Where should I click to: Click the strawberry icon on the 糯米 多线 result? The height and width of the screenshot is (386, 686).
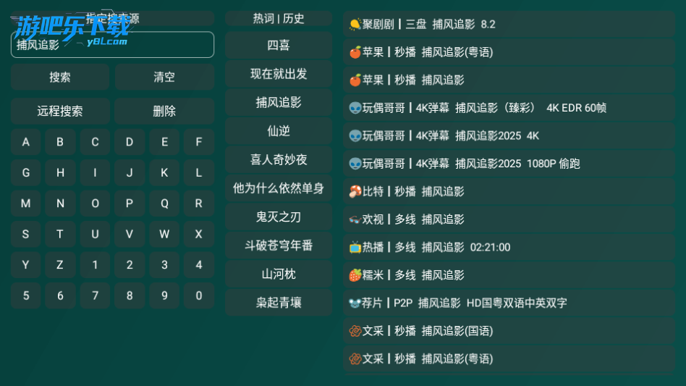tap(355, 275)
